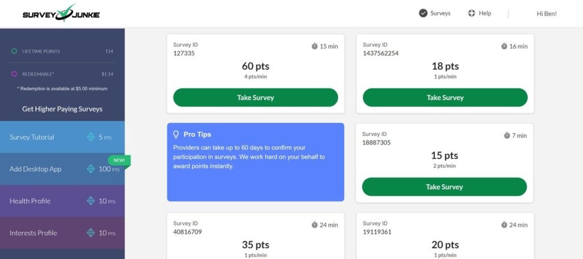Screen dimensions: 583x259
Task: Click the diamond points icon for Survey Tutorial
Action: (91, 137)
